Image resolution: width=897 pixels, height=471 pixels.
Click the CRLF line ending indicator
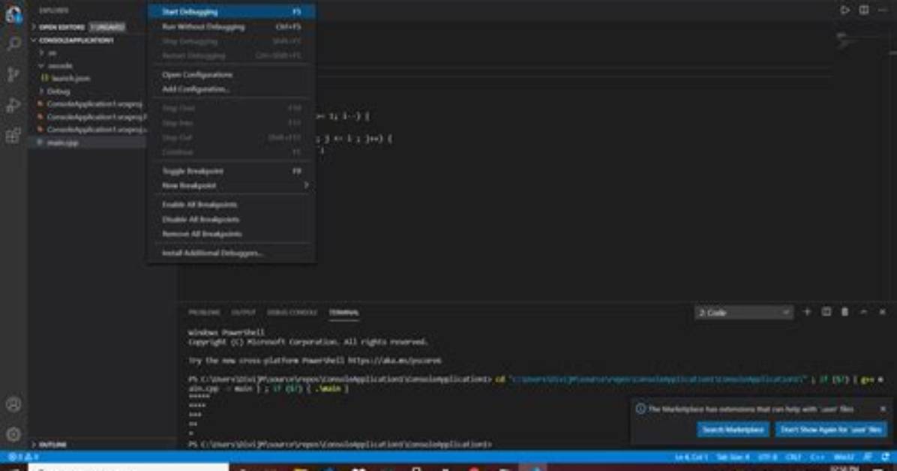click(x=793, y=457)
